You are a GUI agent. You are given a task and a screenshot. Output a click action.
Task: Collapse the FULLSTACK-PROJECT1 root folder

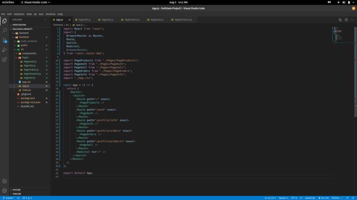[30, 29]
